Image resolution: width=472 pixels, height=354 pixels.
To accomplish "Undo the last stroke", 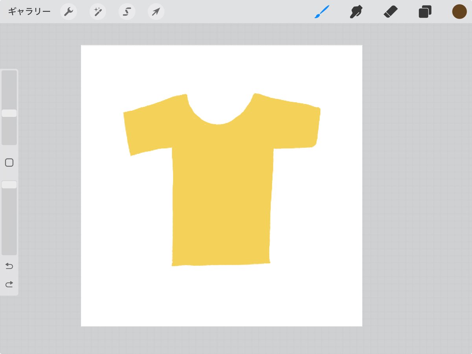I will pos(9,266).
